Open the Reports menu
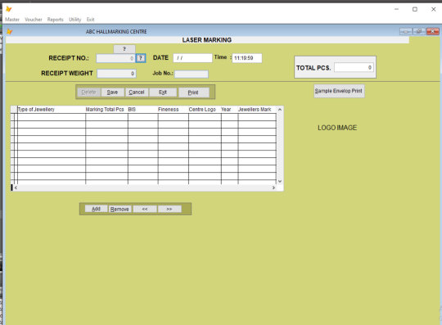This screenshot has height=325, width=442. [x=56, y=20]
